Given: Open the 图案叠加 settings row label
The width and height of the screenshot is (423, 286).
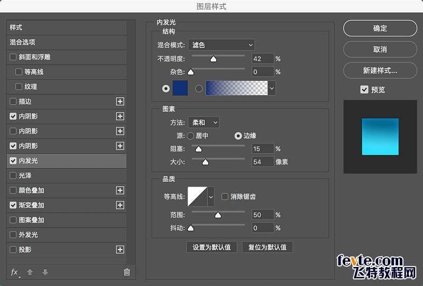Looking at the screenshot, I should coord(31,220).
